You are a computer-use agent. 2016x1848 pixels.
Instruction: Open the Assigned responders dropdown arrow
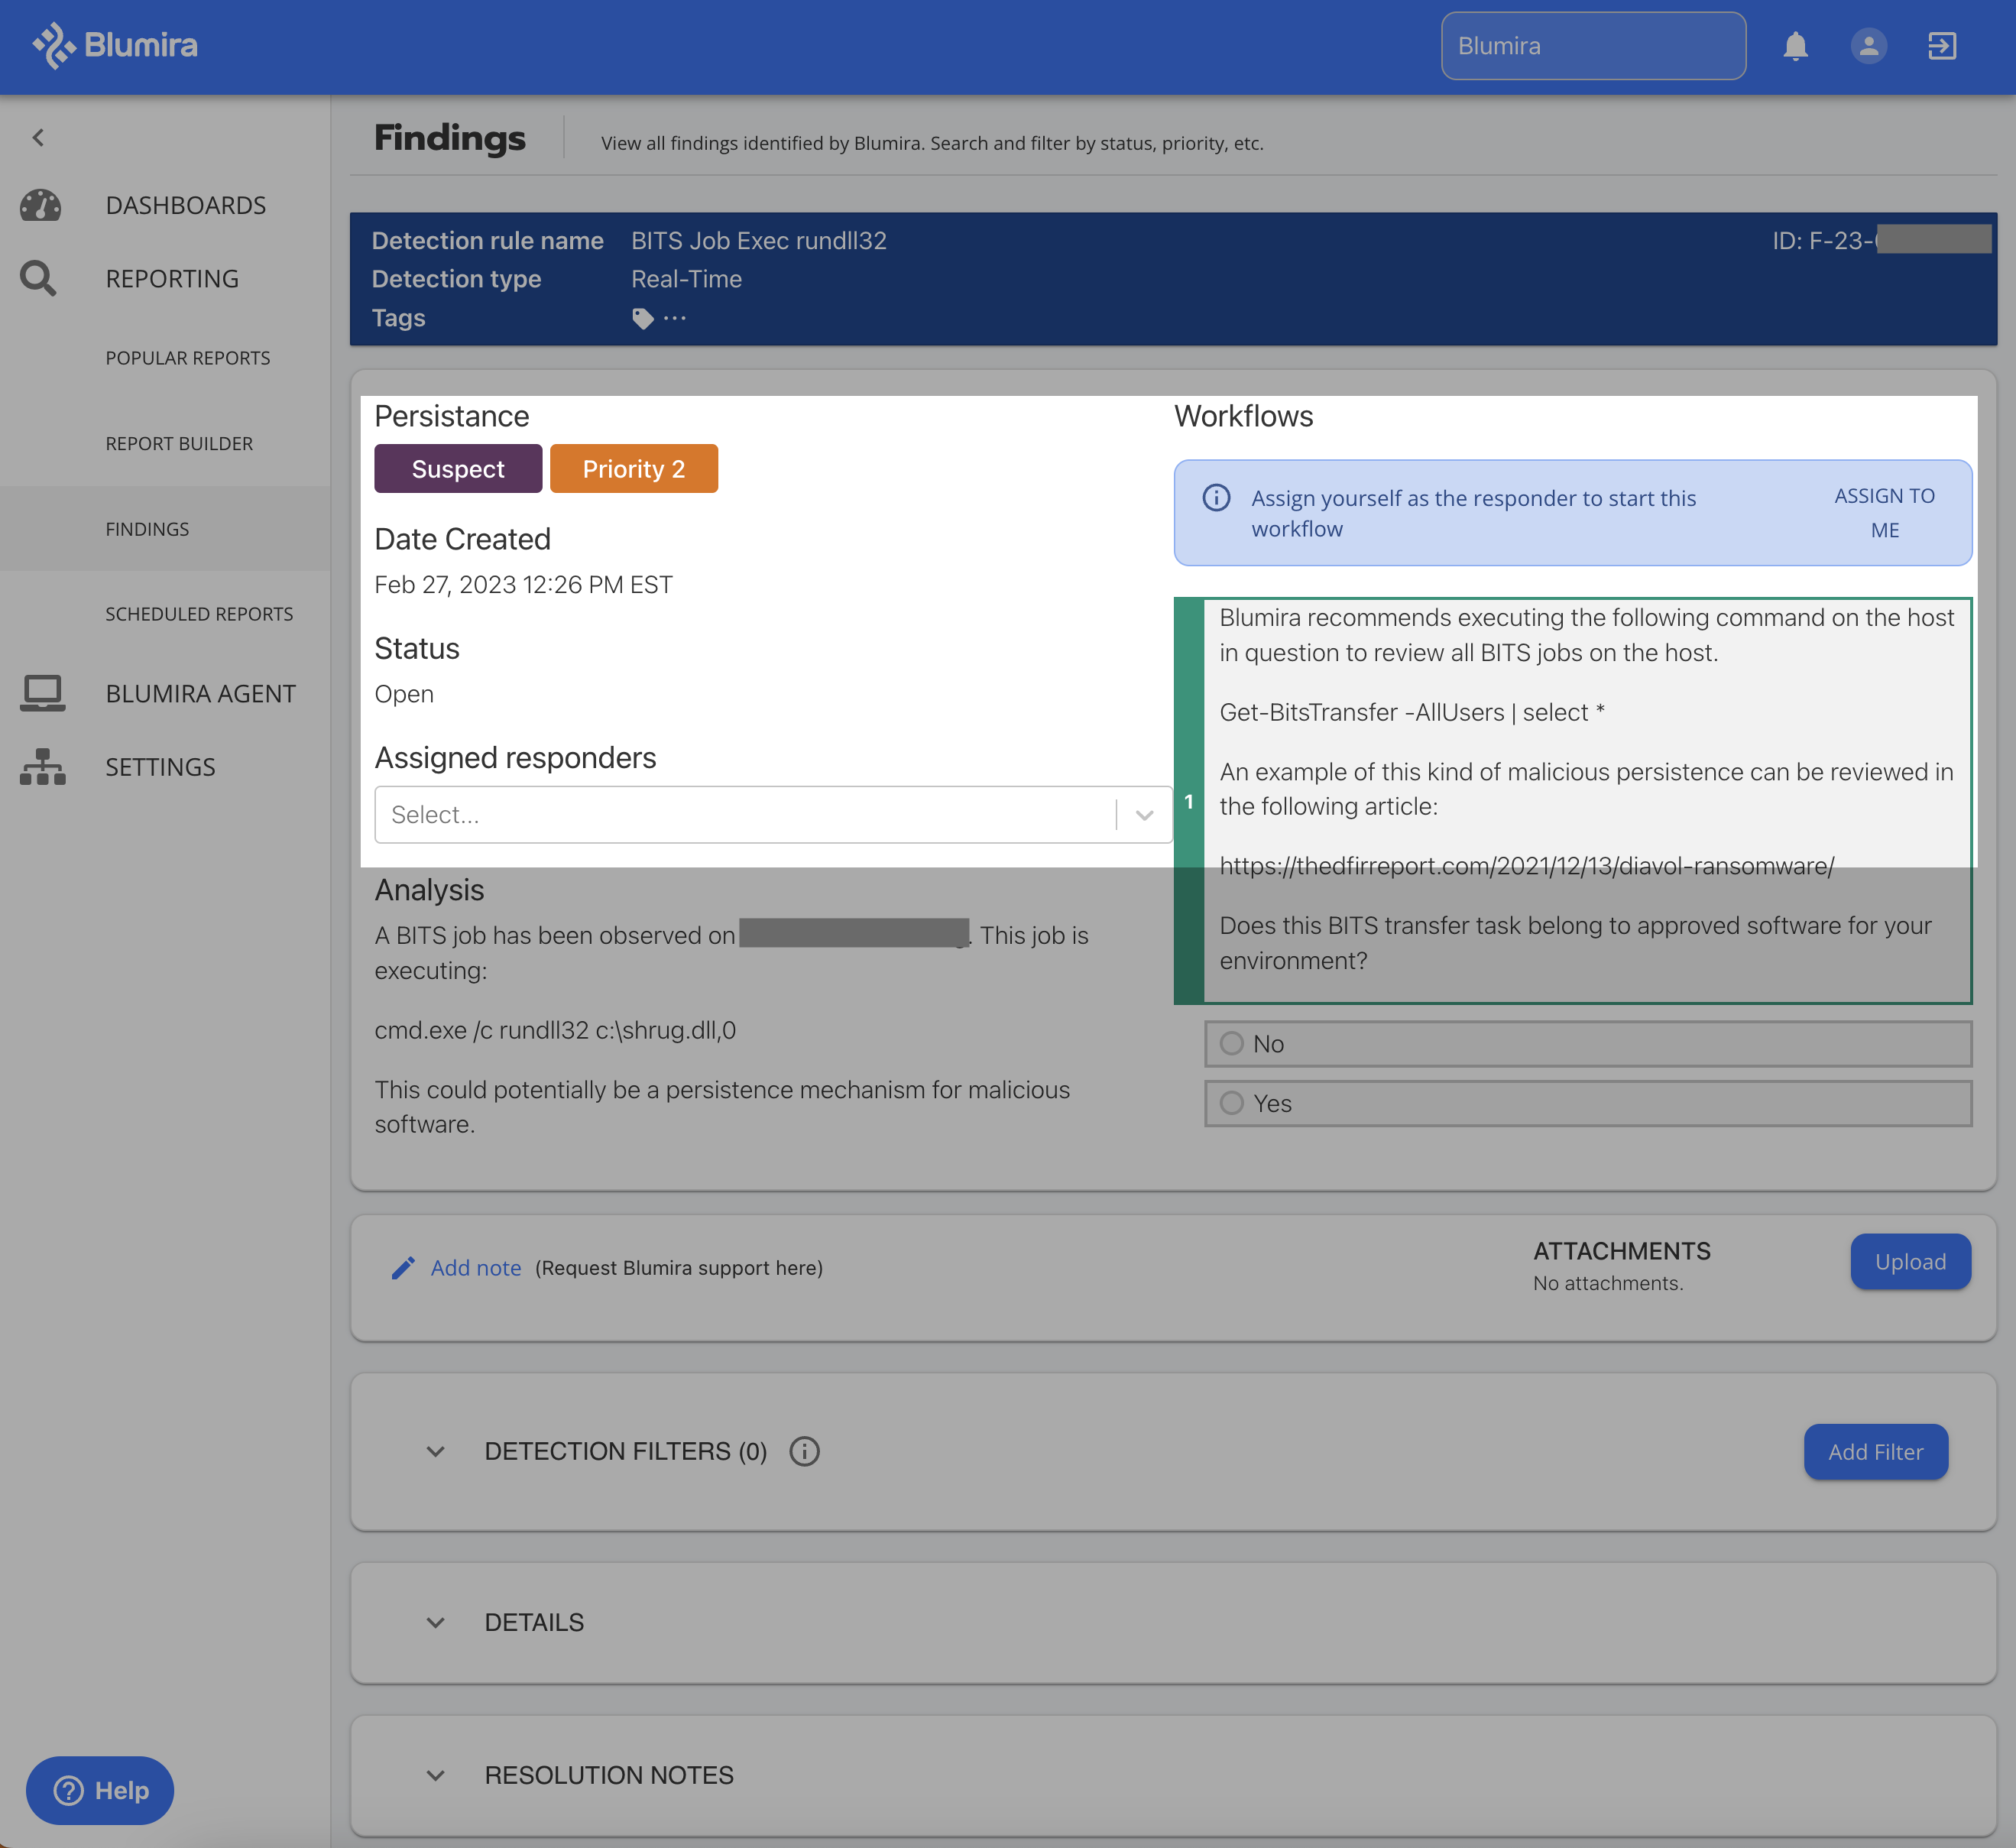pyautogui.click(x=1145, y=815)
